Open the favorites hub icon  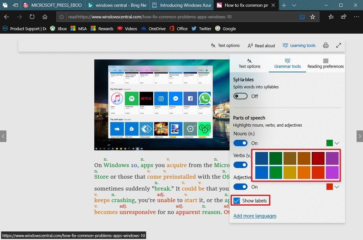[x=331, y=17]
